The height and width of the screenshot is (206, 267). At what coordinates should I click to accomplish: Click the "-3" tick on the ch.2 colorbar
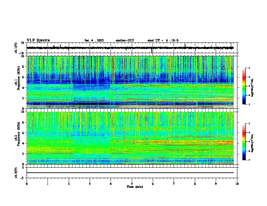(x=248, y=124)
